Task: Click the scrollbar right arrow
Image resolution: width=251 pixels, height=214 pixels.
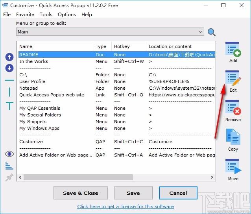Action: tap(212, 177)
